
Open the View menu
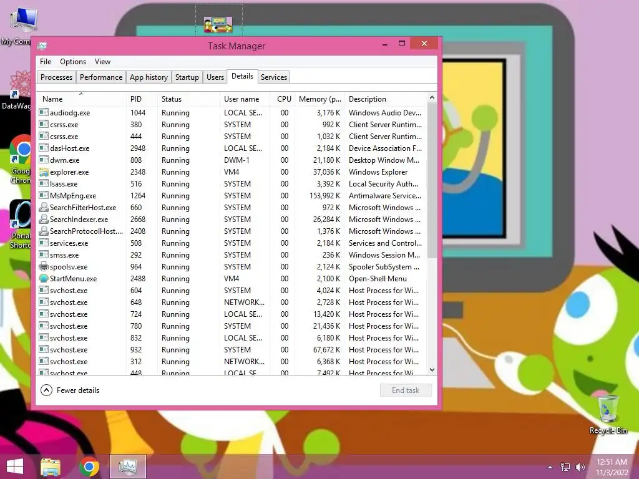click(x=103, y=62)
